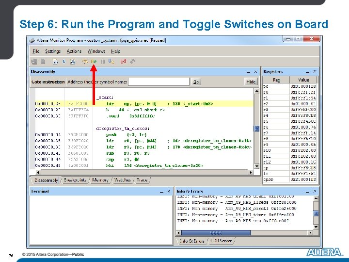
Task: Minimize the Disassembly panel
Action: (248, 72)
